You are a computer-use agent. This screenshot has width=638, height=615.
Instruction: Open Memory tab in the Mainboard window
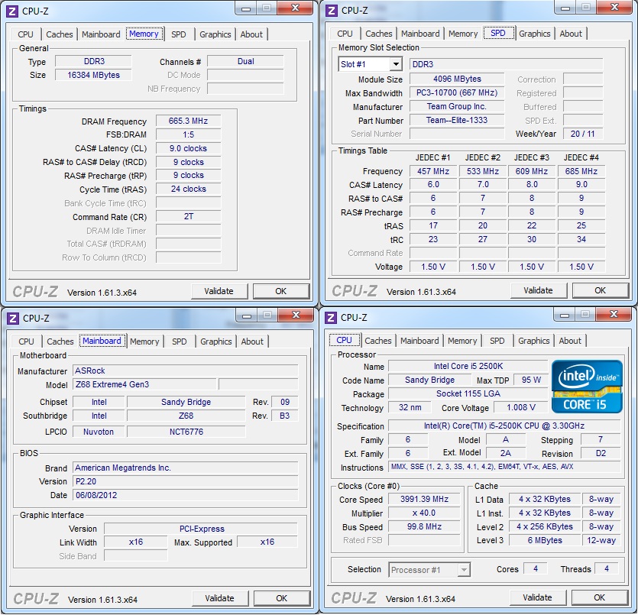coord(144,341)
